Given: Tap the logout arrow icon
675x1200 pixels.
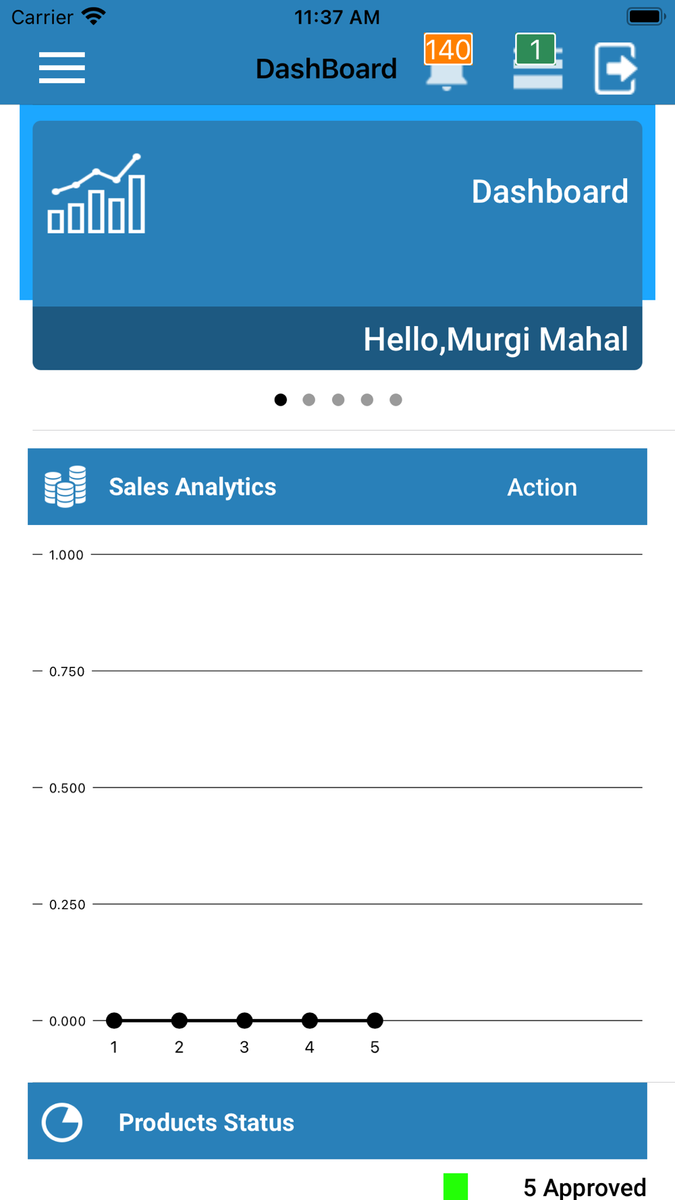Looking at the screenshot, I should (x=616, y=68).
